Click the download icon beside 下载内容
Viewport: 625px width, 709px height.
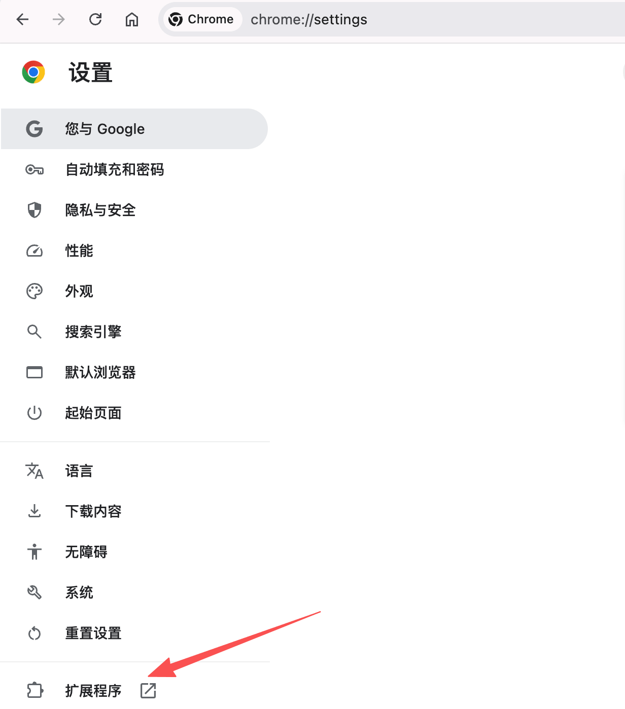(x=34, y=511)
